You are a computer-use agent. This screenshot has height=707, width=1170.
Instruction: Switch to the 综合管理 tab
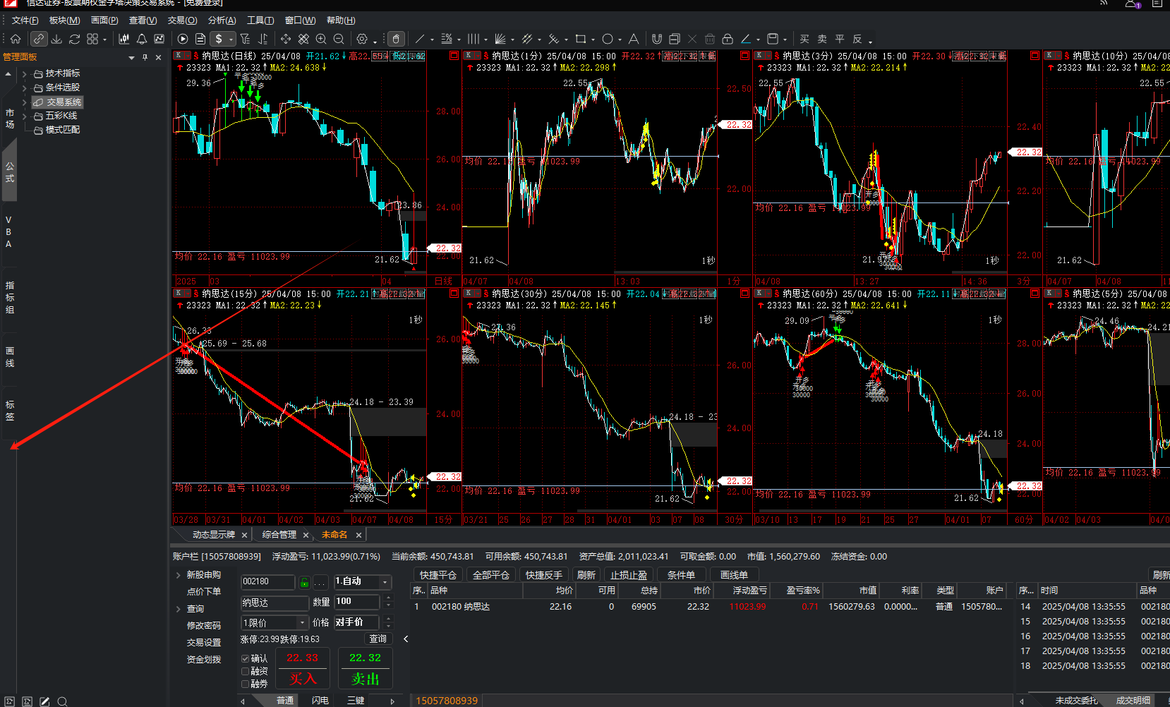pyautogui.click(x=279, y=535)
